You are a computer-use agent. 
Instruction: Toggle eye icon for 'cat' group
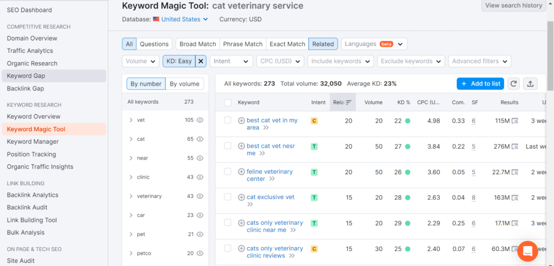[200, 139]
